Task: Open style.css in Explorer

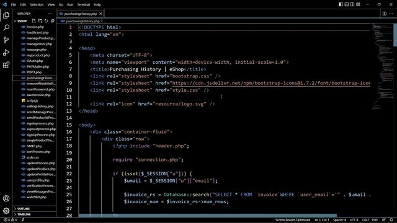Action: pos(33,157)
